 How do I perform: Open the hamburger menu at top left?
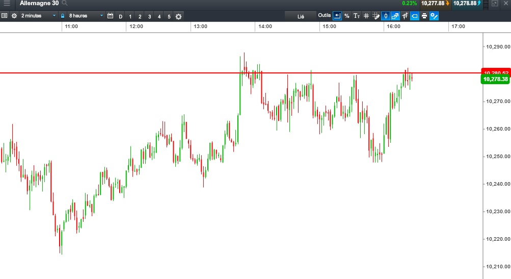(7, 3)
